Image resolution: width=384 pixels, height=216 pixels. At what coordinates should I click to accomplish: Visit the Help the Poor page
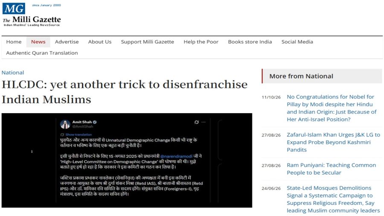point(201,42)
